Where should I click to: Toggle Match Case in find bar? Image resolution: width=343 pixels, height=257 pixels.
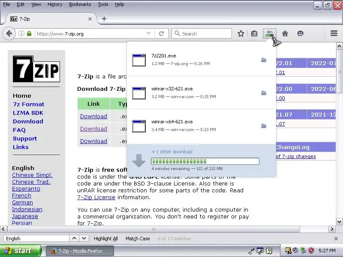138,239
